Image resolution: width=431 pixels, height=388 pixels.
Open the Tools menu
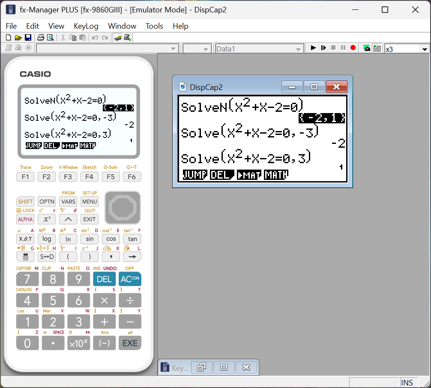point(154,26)
